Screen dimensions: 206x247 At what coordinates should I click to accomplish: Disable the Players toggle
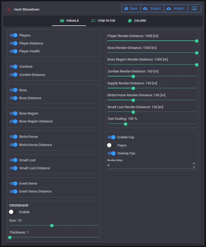13,35
